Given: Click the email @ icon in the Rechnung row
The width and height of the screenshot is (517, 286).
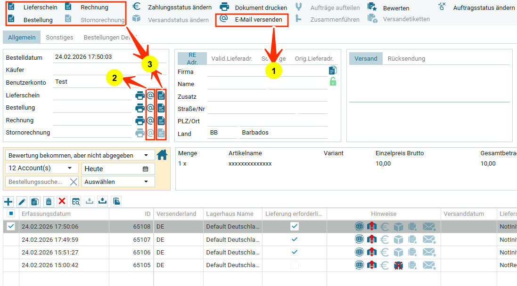Looking at the screenshot, I should click(150, 120).
